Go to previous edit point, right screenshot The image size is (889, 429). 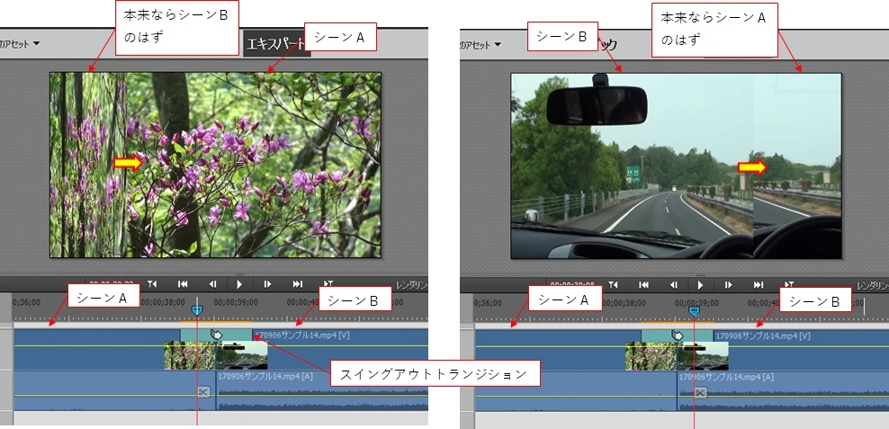coord(643,284)
